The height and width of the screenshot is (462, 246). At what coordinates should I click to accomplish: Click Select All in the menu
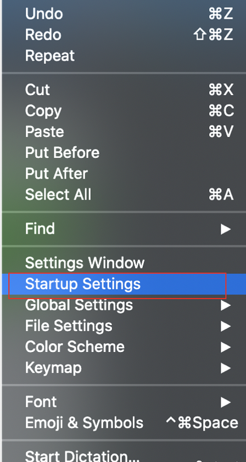click(x=124, y=195)
